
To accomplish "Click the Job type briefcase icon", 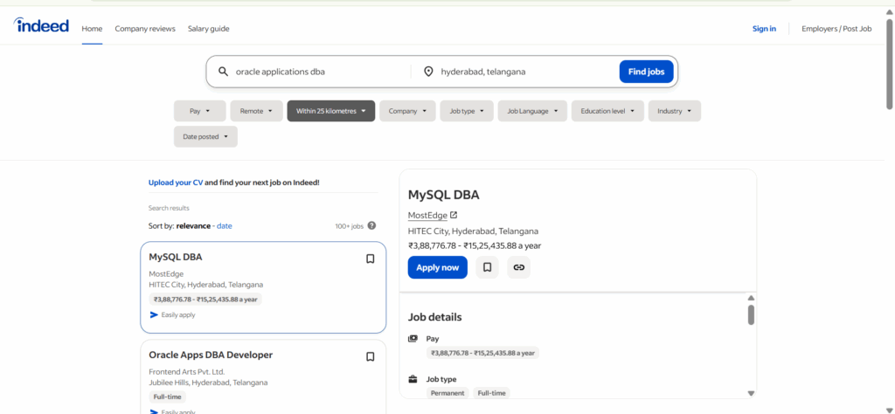I will pos(413,379).
